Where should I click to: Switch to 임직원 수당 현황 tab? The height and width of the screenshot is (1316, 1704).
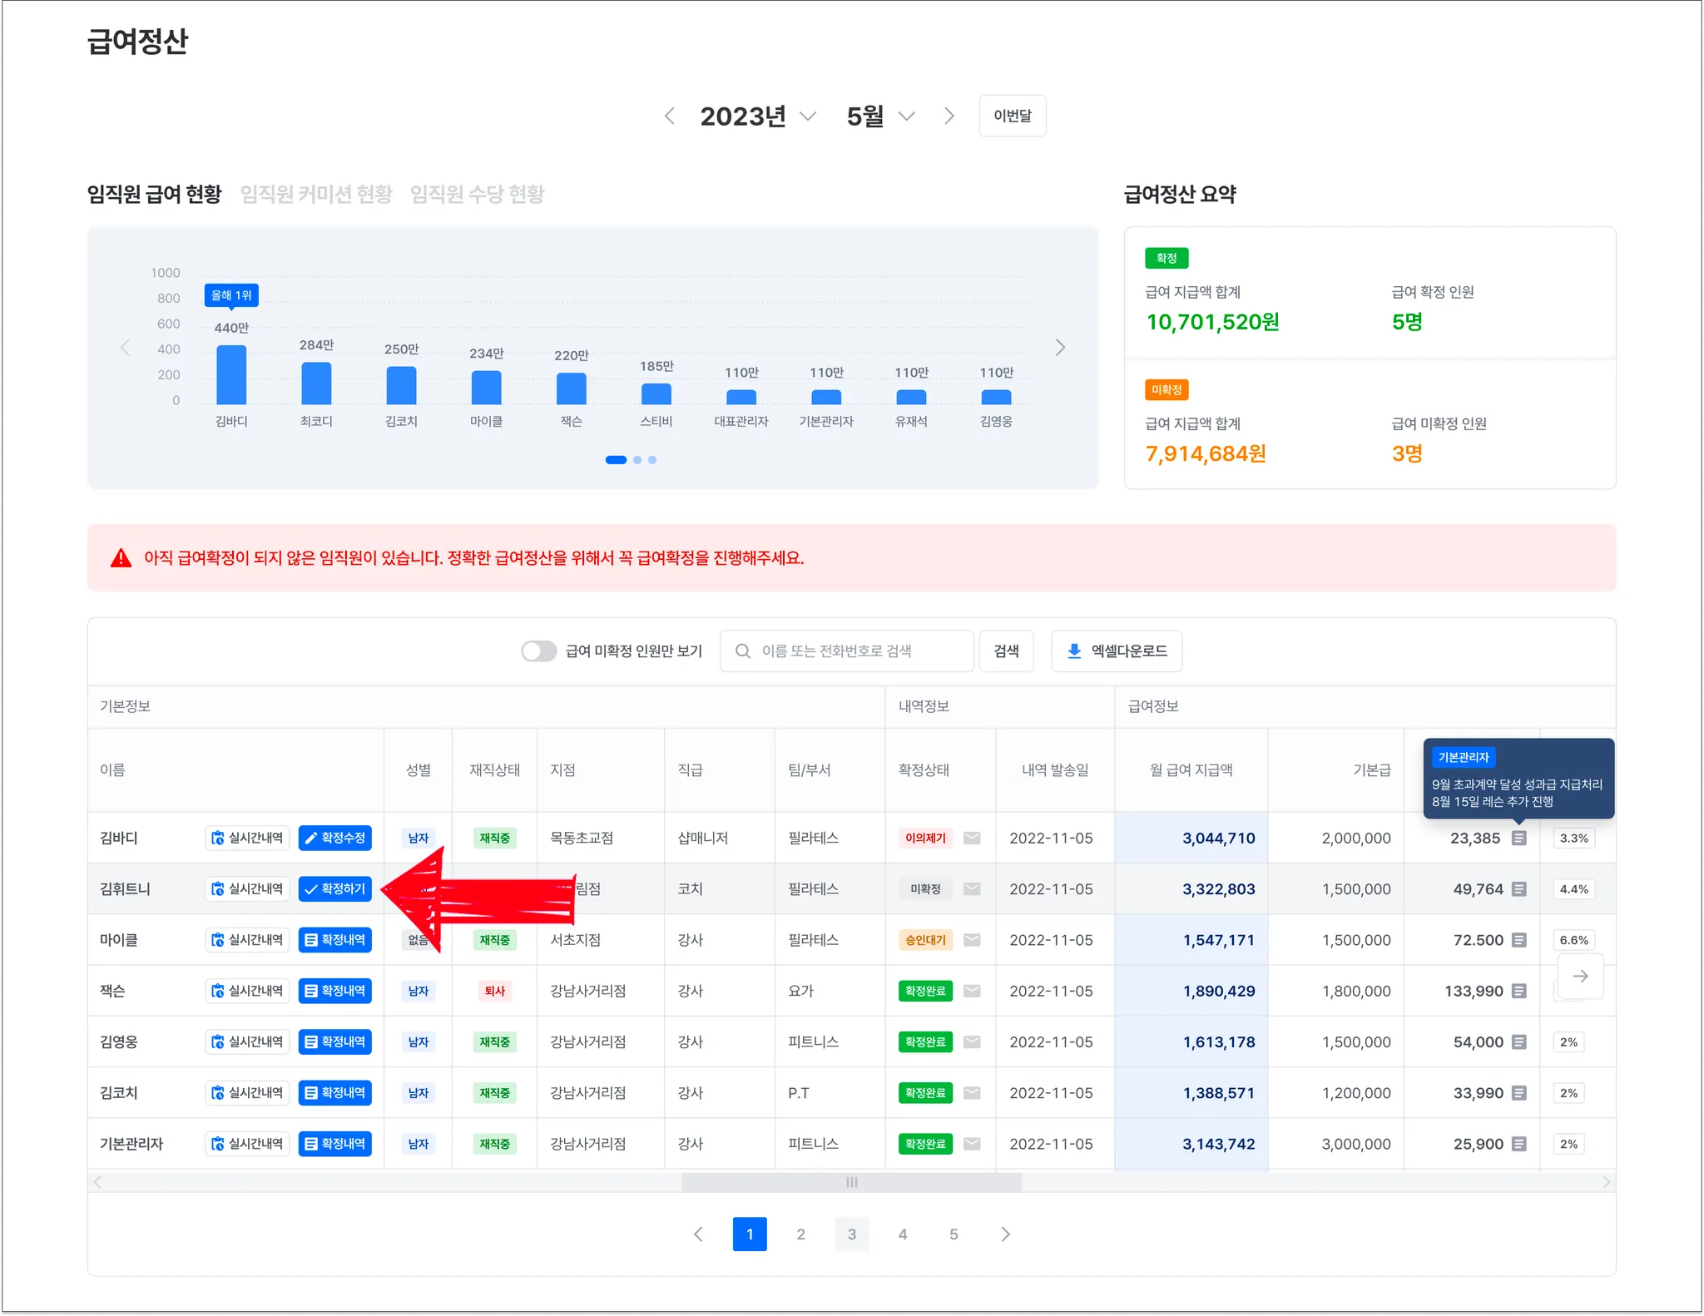coord(478,195)
